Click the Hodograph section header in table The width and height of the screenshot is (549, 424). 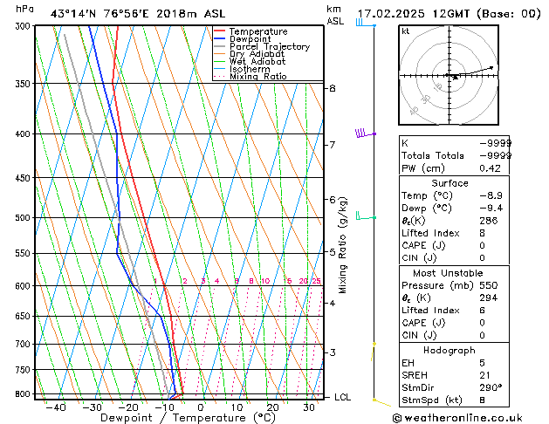pyautogui.click(x=449, y=350)
